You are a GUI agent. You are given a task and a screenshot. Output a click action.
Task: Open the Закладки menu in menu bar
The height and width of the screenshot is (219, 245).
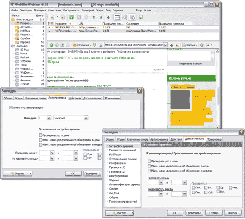(26, 10)
